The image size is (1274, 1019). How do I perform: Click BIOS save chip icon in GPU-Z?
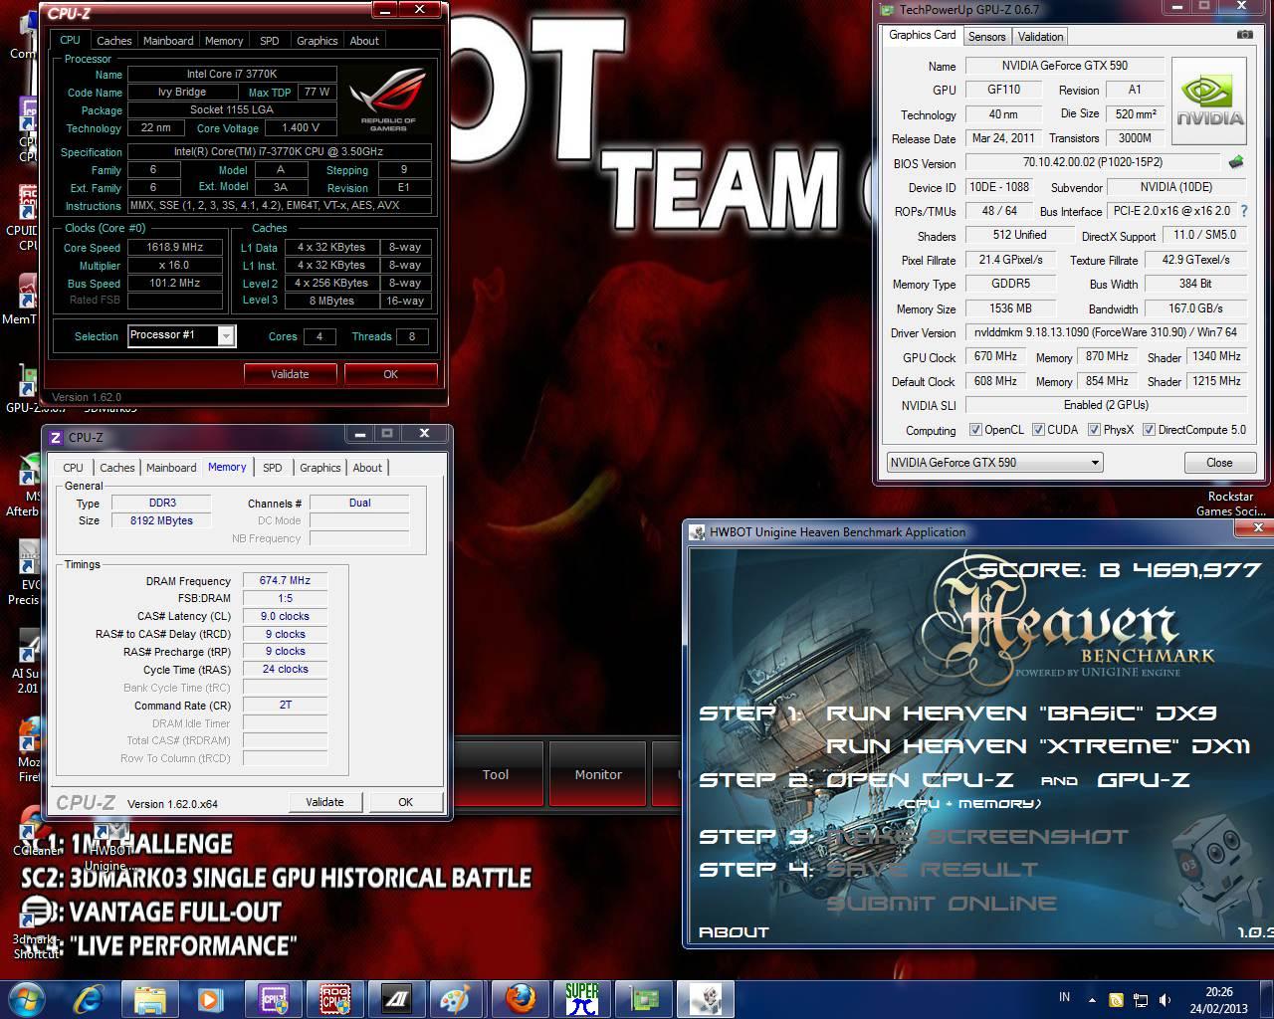(x=1236, y=161)
